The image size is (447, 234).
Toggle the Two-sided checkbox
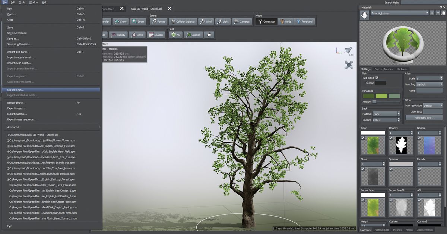tap(377, 78)
